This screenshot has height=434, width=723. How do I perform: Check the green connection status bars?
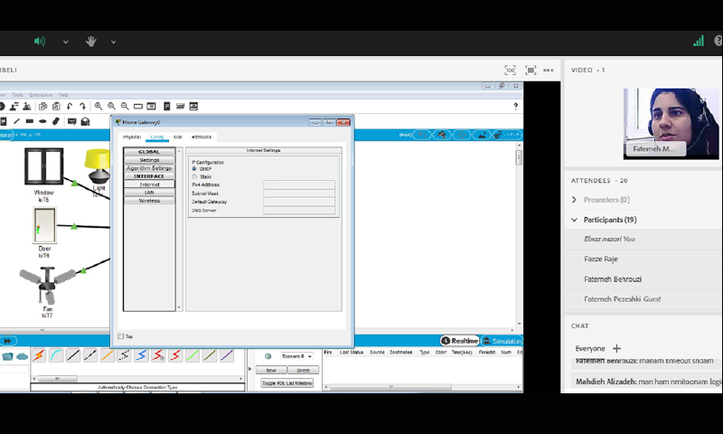698,41
